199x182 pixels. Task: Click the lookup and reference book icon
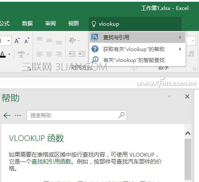coord(95,37)
